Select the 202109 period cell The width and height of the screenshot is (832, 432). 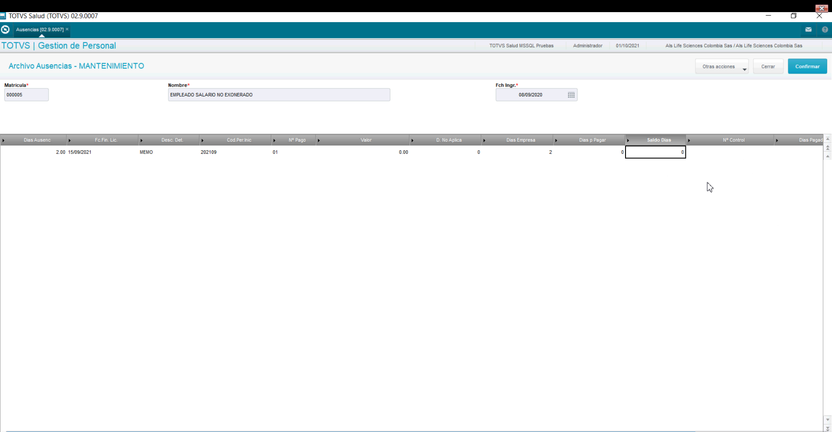[x=236, y=152]
